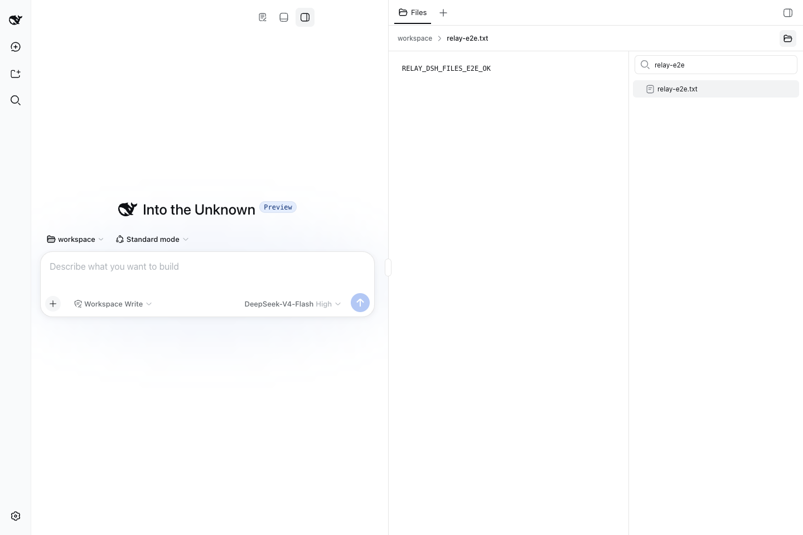Click the Preview badge
This screenshot has height=535, width=803.
click(x=278, y=207)
